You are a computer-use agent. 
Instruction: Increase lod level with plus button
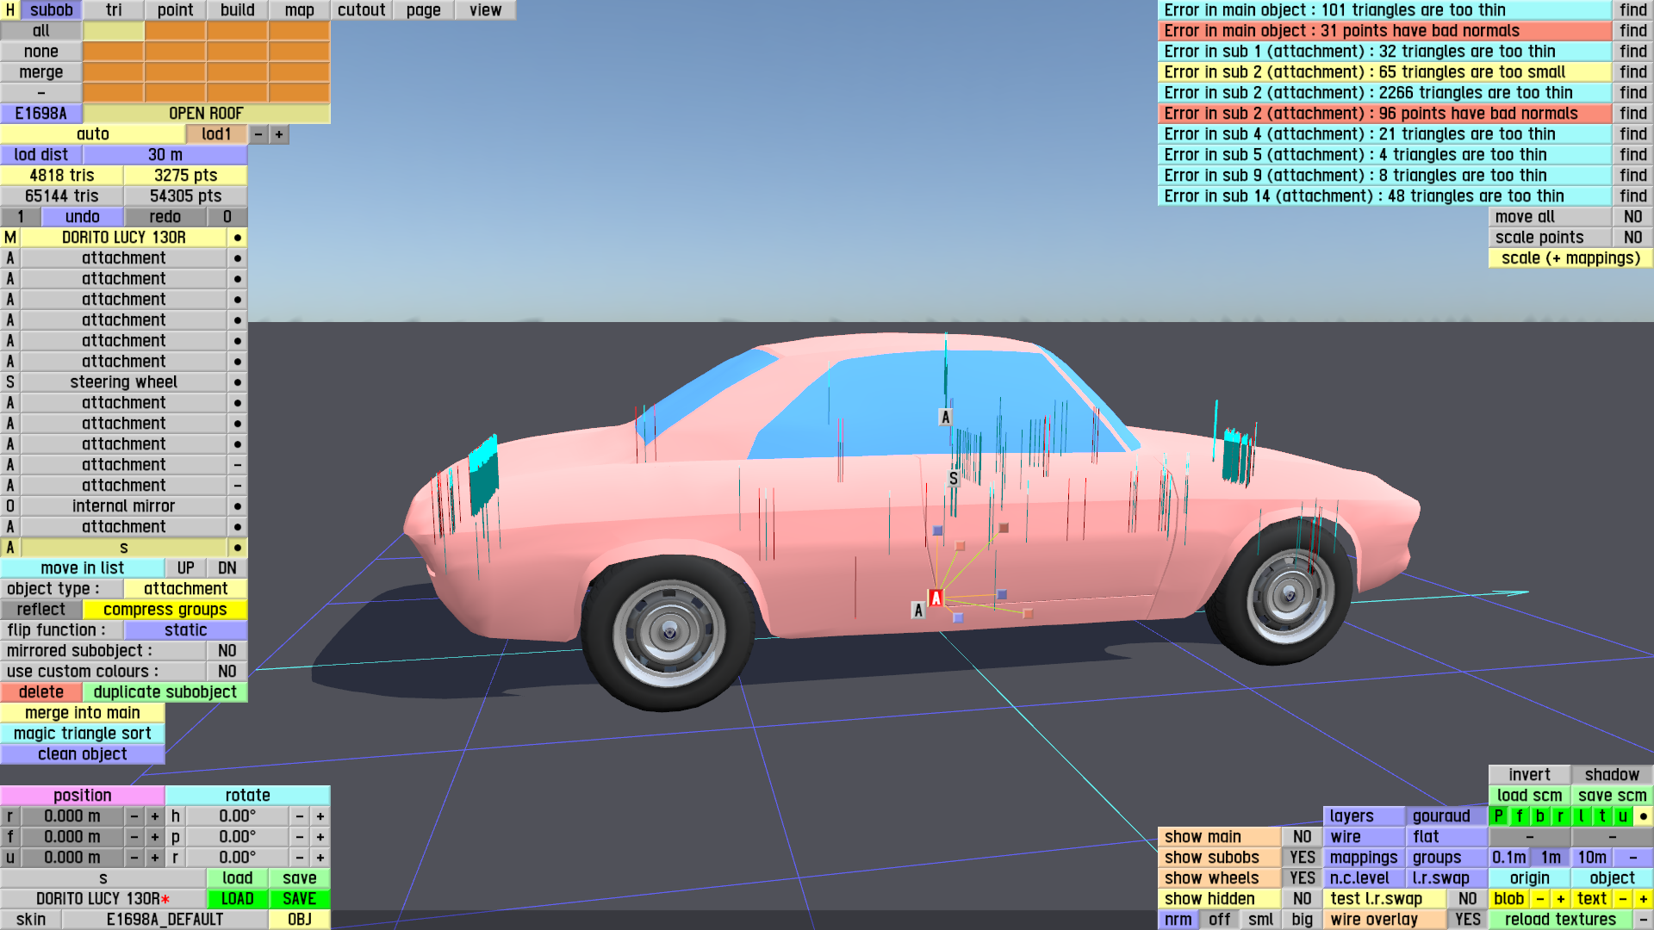tap(279, 134)
